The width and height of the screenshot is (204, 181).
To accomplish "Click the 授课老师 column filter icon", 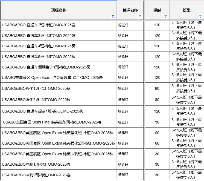I will 140,16.
